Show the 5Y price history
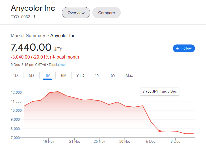Viewport: 206px width, 145px height. coord(113,75)
